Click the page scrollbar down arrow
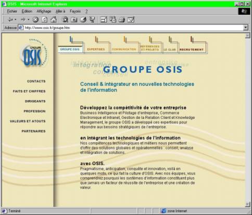Screen dimensions: 252x215 [247, 205]
